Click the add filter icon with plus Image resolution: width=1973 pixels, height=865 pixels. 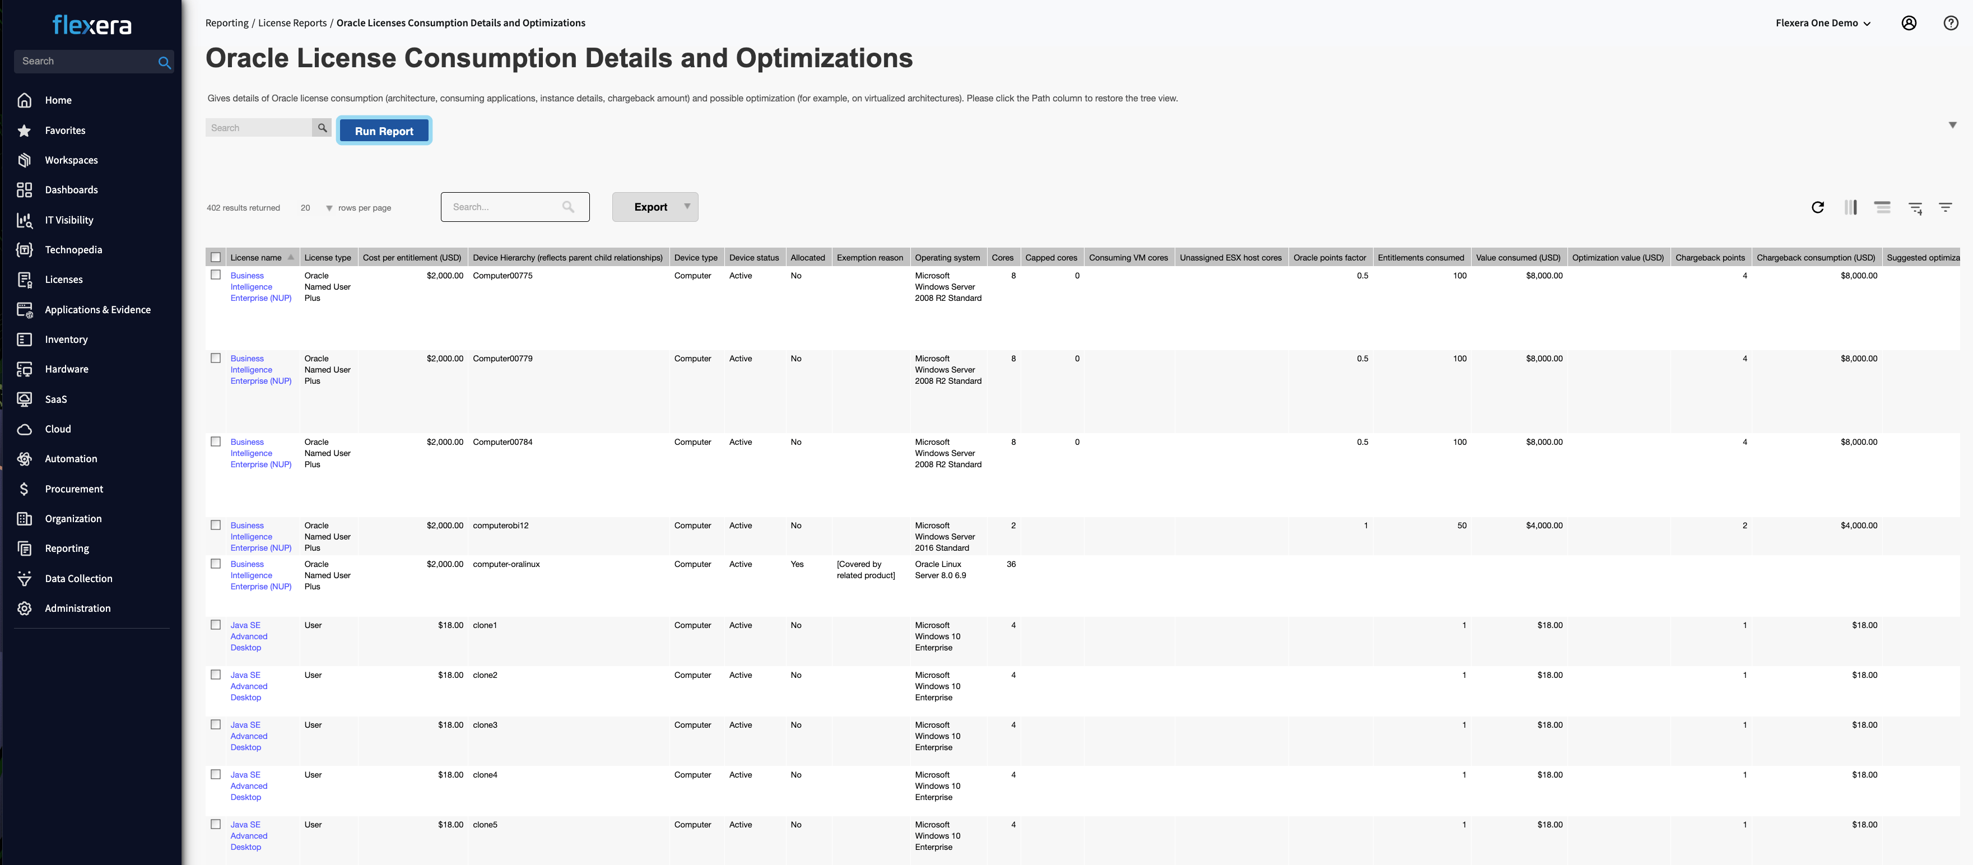point(1915,208)
